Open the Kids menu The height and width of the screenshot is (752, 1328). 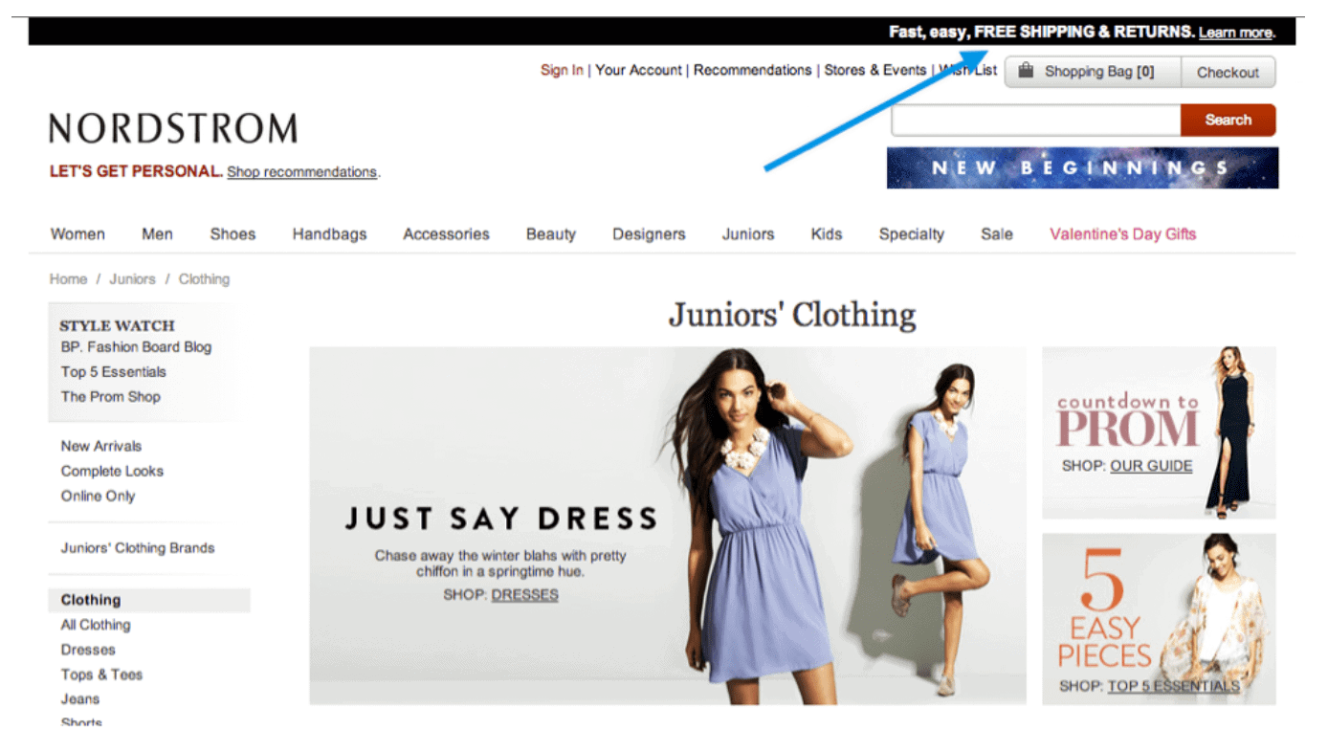point(827,233)
